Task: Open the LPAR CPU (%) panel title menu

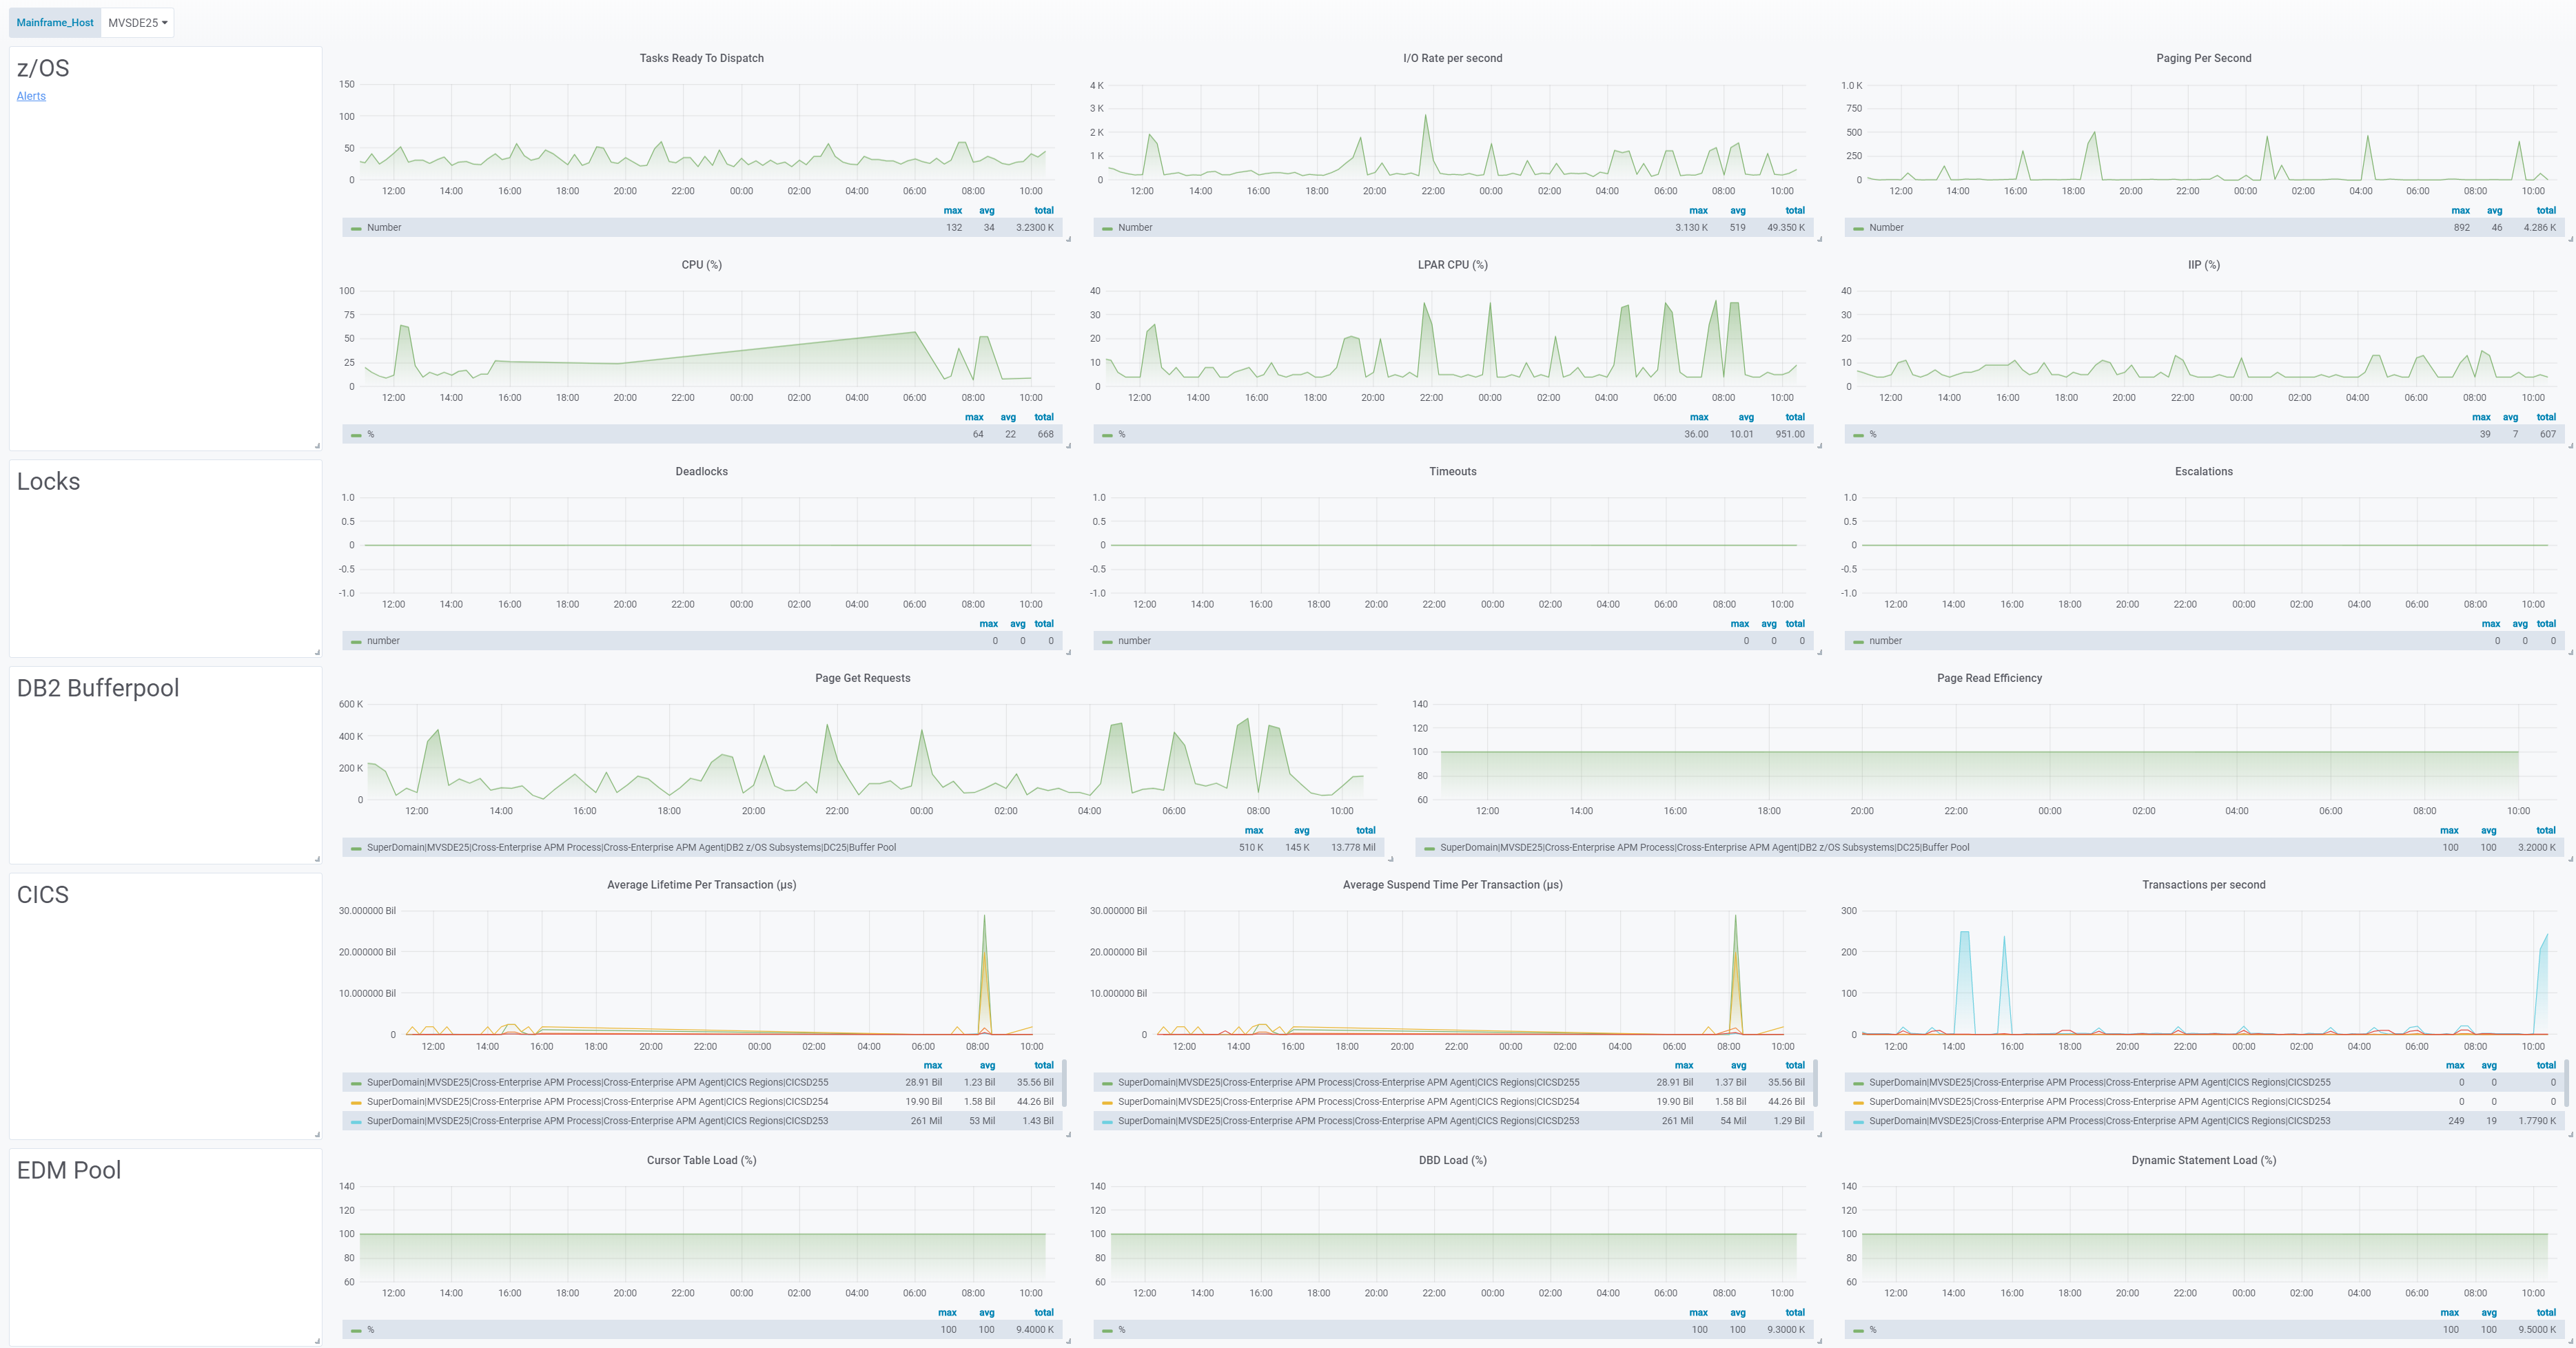Action: pyautogui.click(x=1452, y=265)
